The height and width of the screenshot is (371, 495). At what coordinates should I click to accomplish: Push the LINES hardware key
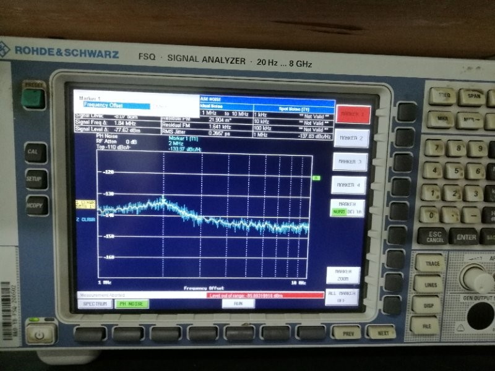[428, 284]
